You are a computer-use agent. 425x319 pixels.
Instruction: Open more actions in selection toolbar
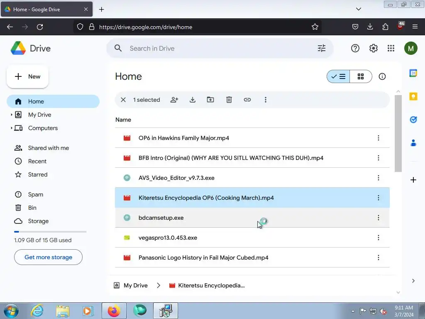click(x=266, y=100)
